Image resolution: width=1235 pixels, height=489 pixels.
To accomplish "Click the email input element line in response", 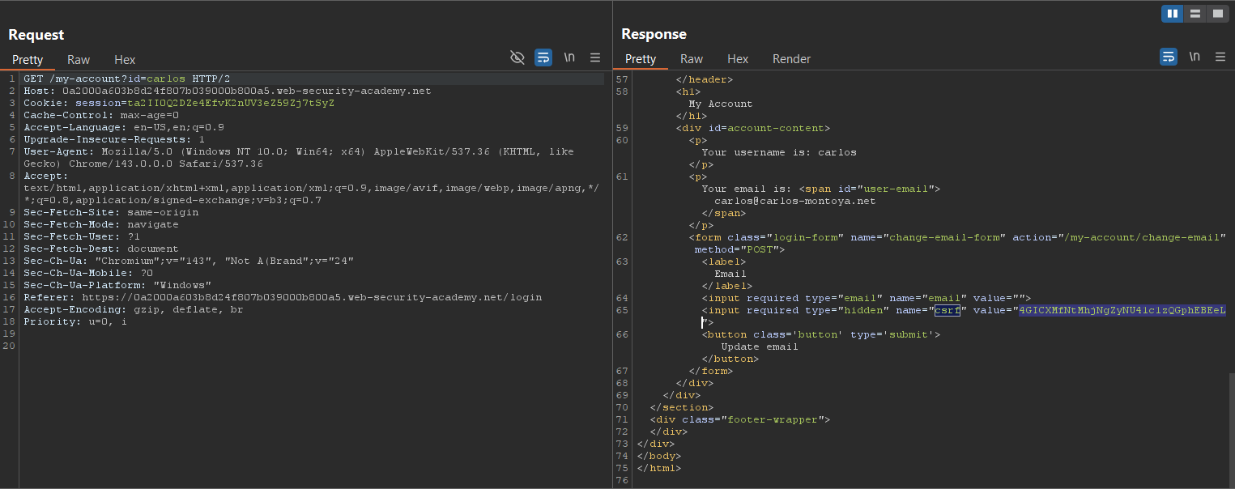I will click(866, 298).
